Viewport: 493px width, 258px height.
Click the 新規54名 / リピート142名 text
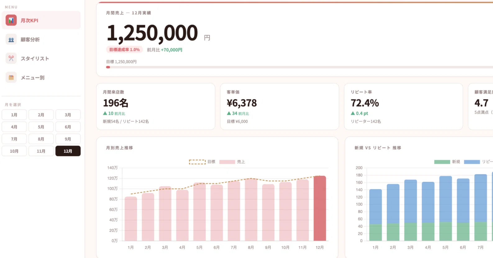pos(126,121)
